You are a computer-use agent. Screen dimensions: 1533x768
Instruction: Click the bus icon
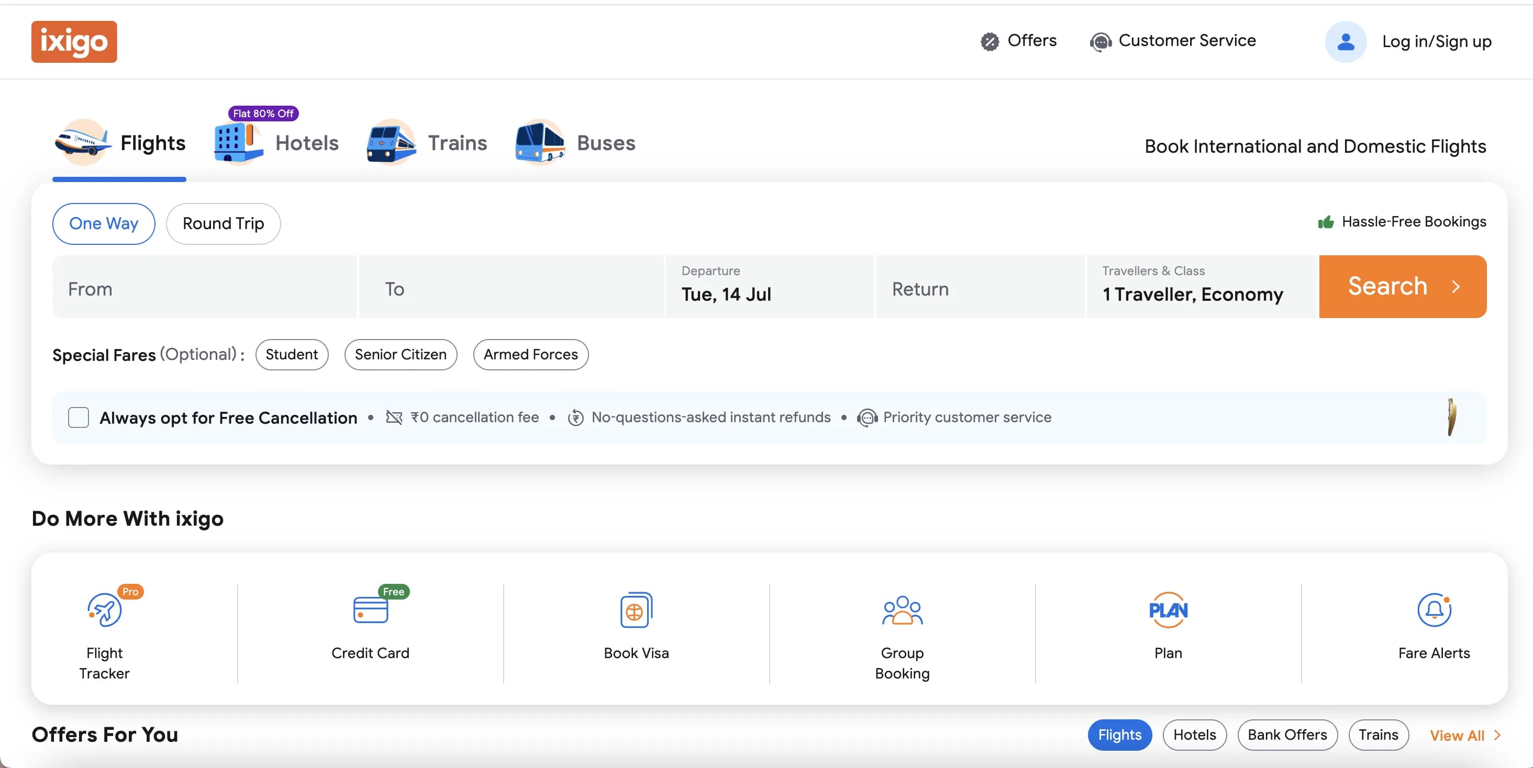tap(540, 142)
